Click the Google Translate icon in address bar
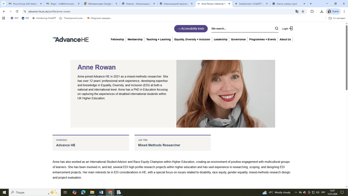Image resolution: width=348 pixels, height=196 pixels. coord(297,12)
